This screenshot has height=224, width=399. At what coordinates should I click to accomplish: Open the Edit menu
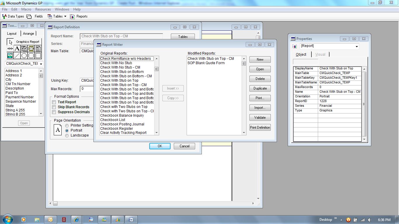point(14,9)
